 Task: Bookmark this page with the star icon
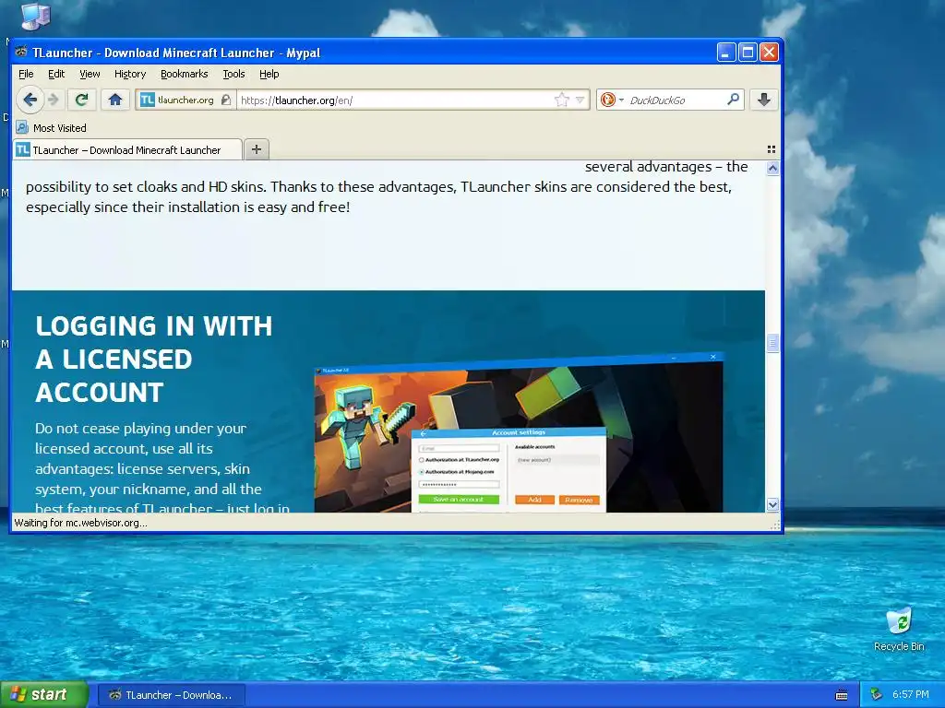tap(562, 100)
